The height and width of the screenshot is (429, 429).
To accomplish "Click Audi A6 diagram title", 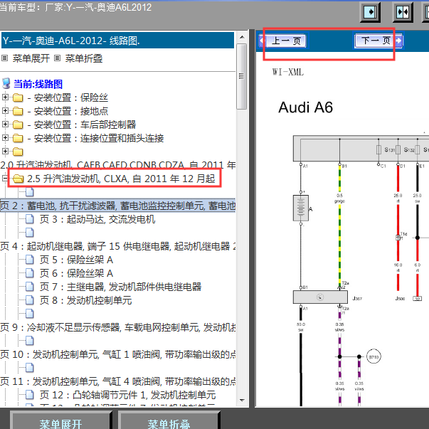I will 305,107.
